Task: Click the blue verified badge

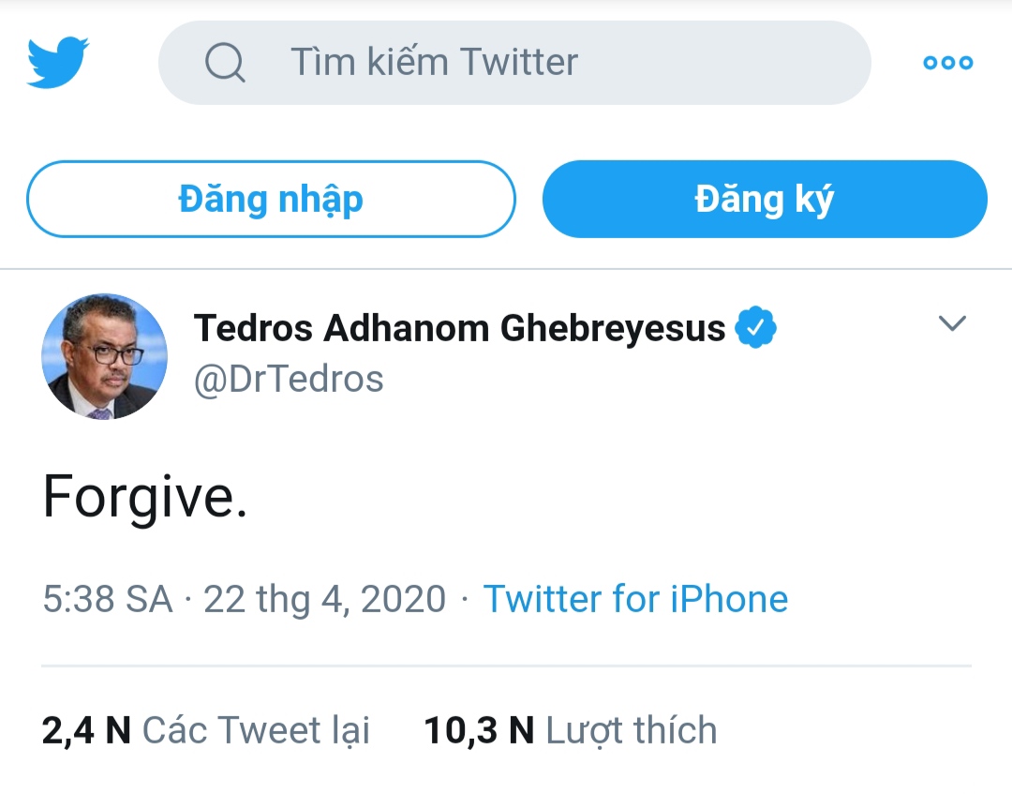Action: [755, 328]
